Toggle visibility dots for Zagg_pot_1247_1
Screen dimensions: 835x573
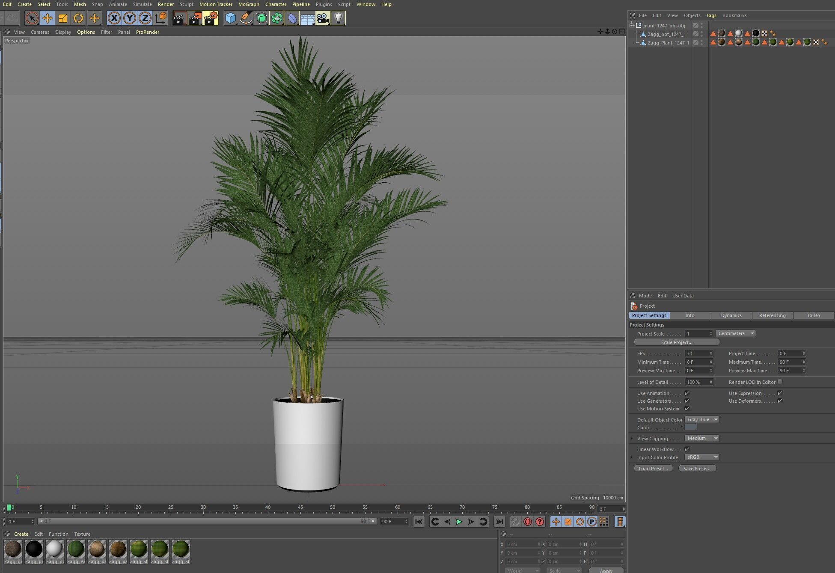701,34
